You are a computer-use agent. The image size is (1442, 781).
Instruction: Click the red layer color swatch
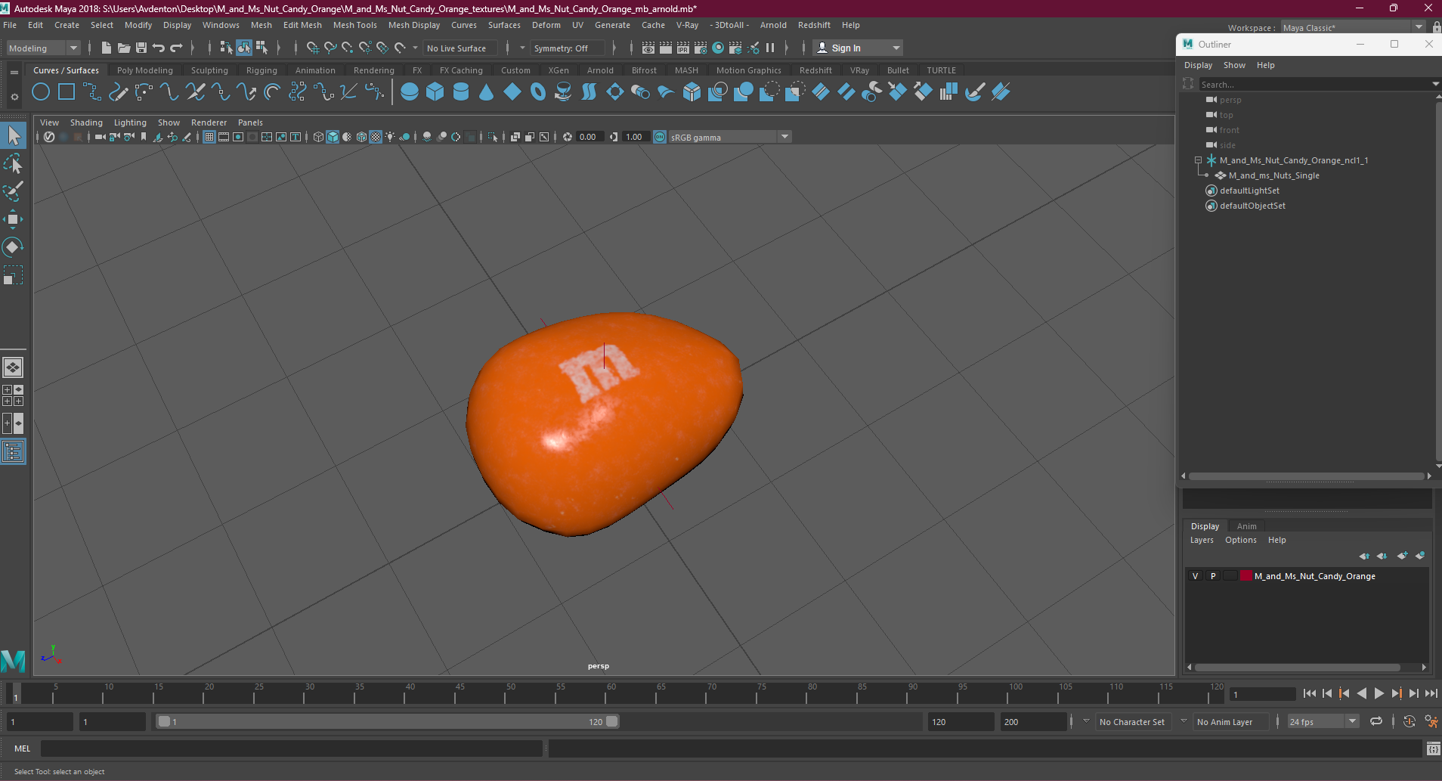pos(1246,576)
